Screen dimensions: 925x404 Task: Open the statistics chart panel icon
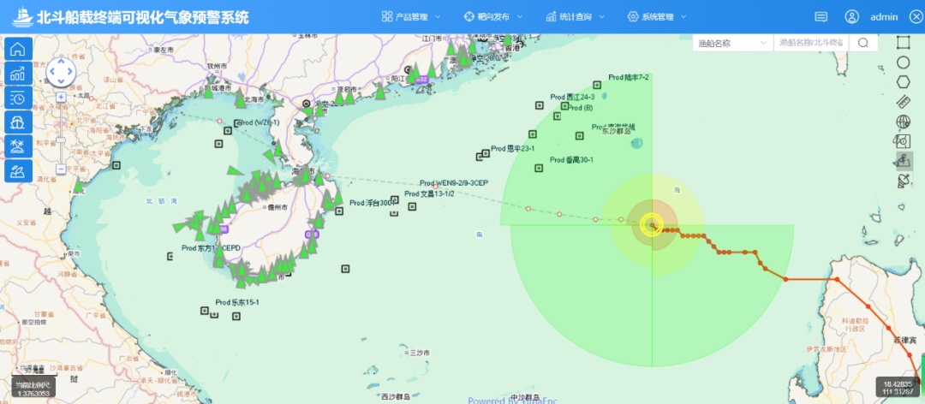18,73
